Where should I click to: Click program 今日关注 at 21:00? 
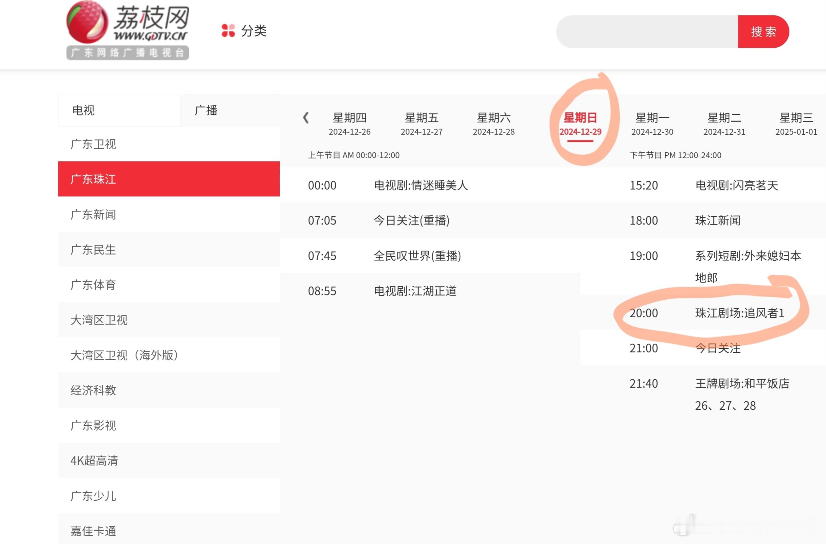(x=718, y=348)
